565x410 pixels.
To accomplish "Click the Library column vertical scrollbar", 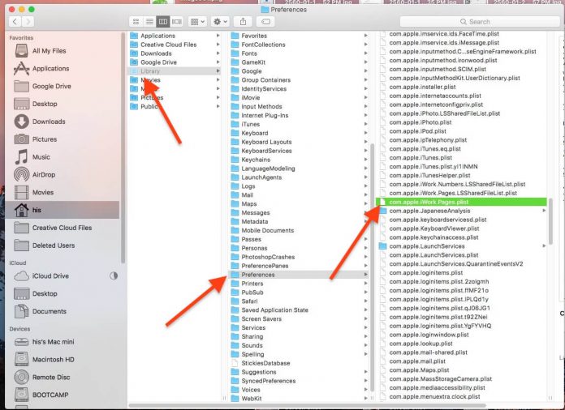I will (373, 267).
